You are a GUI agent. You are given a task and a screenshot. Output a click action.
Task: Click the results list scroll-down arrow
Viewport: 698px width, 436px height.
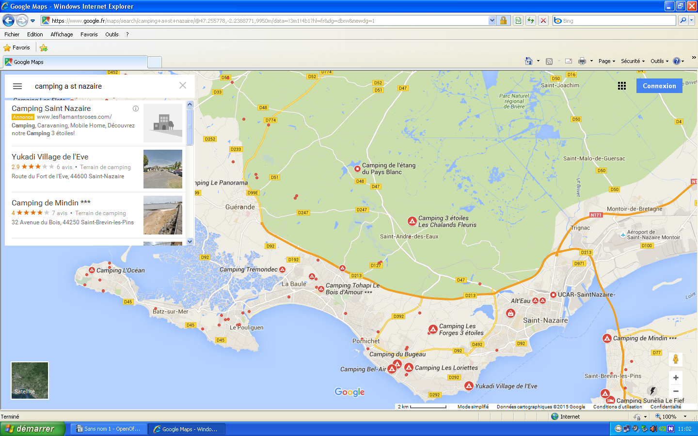click(x=190, y=241)
